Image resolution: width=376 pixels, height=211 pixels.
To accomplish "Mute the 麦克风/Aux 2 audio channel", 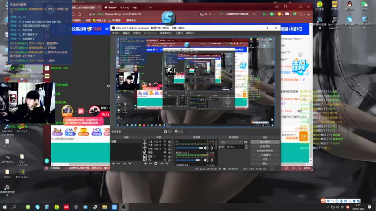I will tap(206, 160).
